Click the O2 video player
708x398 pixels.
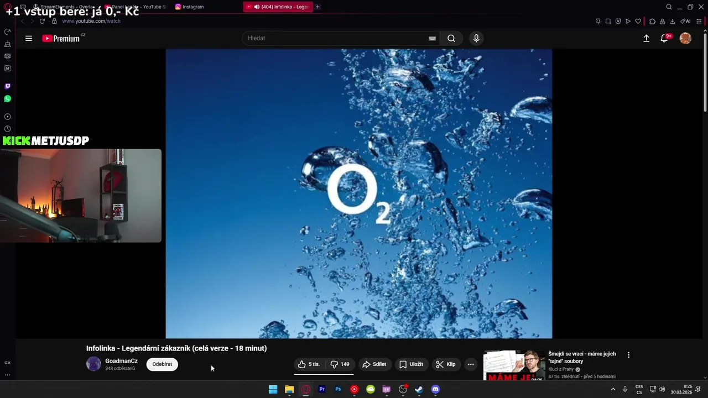coord(359,193)
